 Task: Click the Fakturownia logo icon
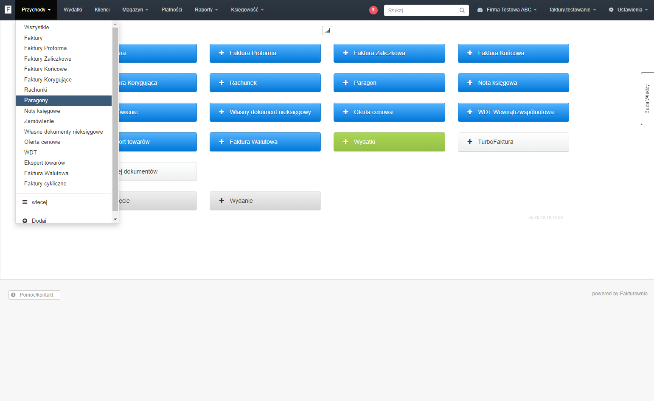tap(8, 9)
